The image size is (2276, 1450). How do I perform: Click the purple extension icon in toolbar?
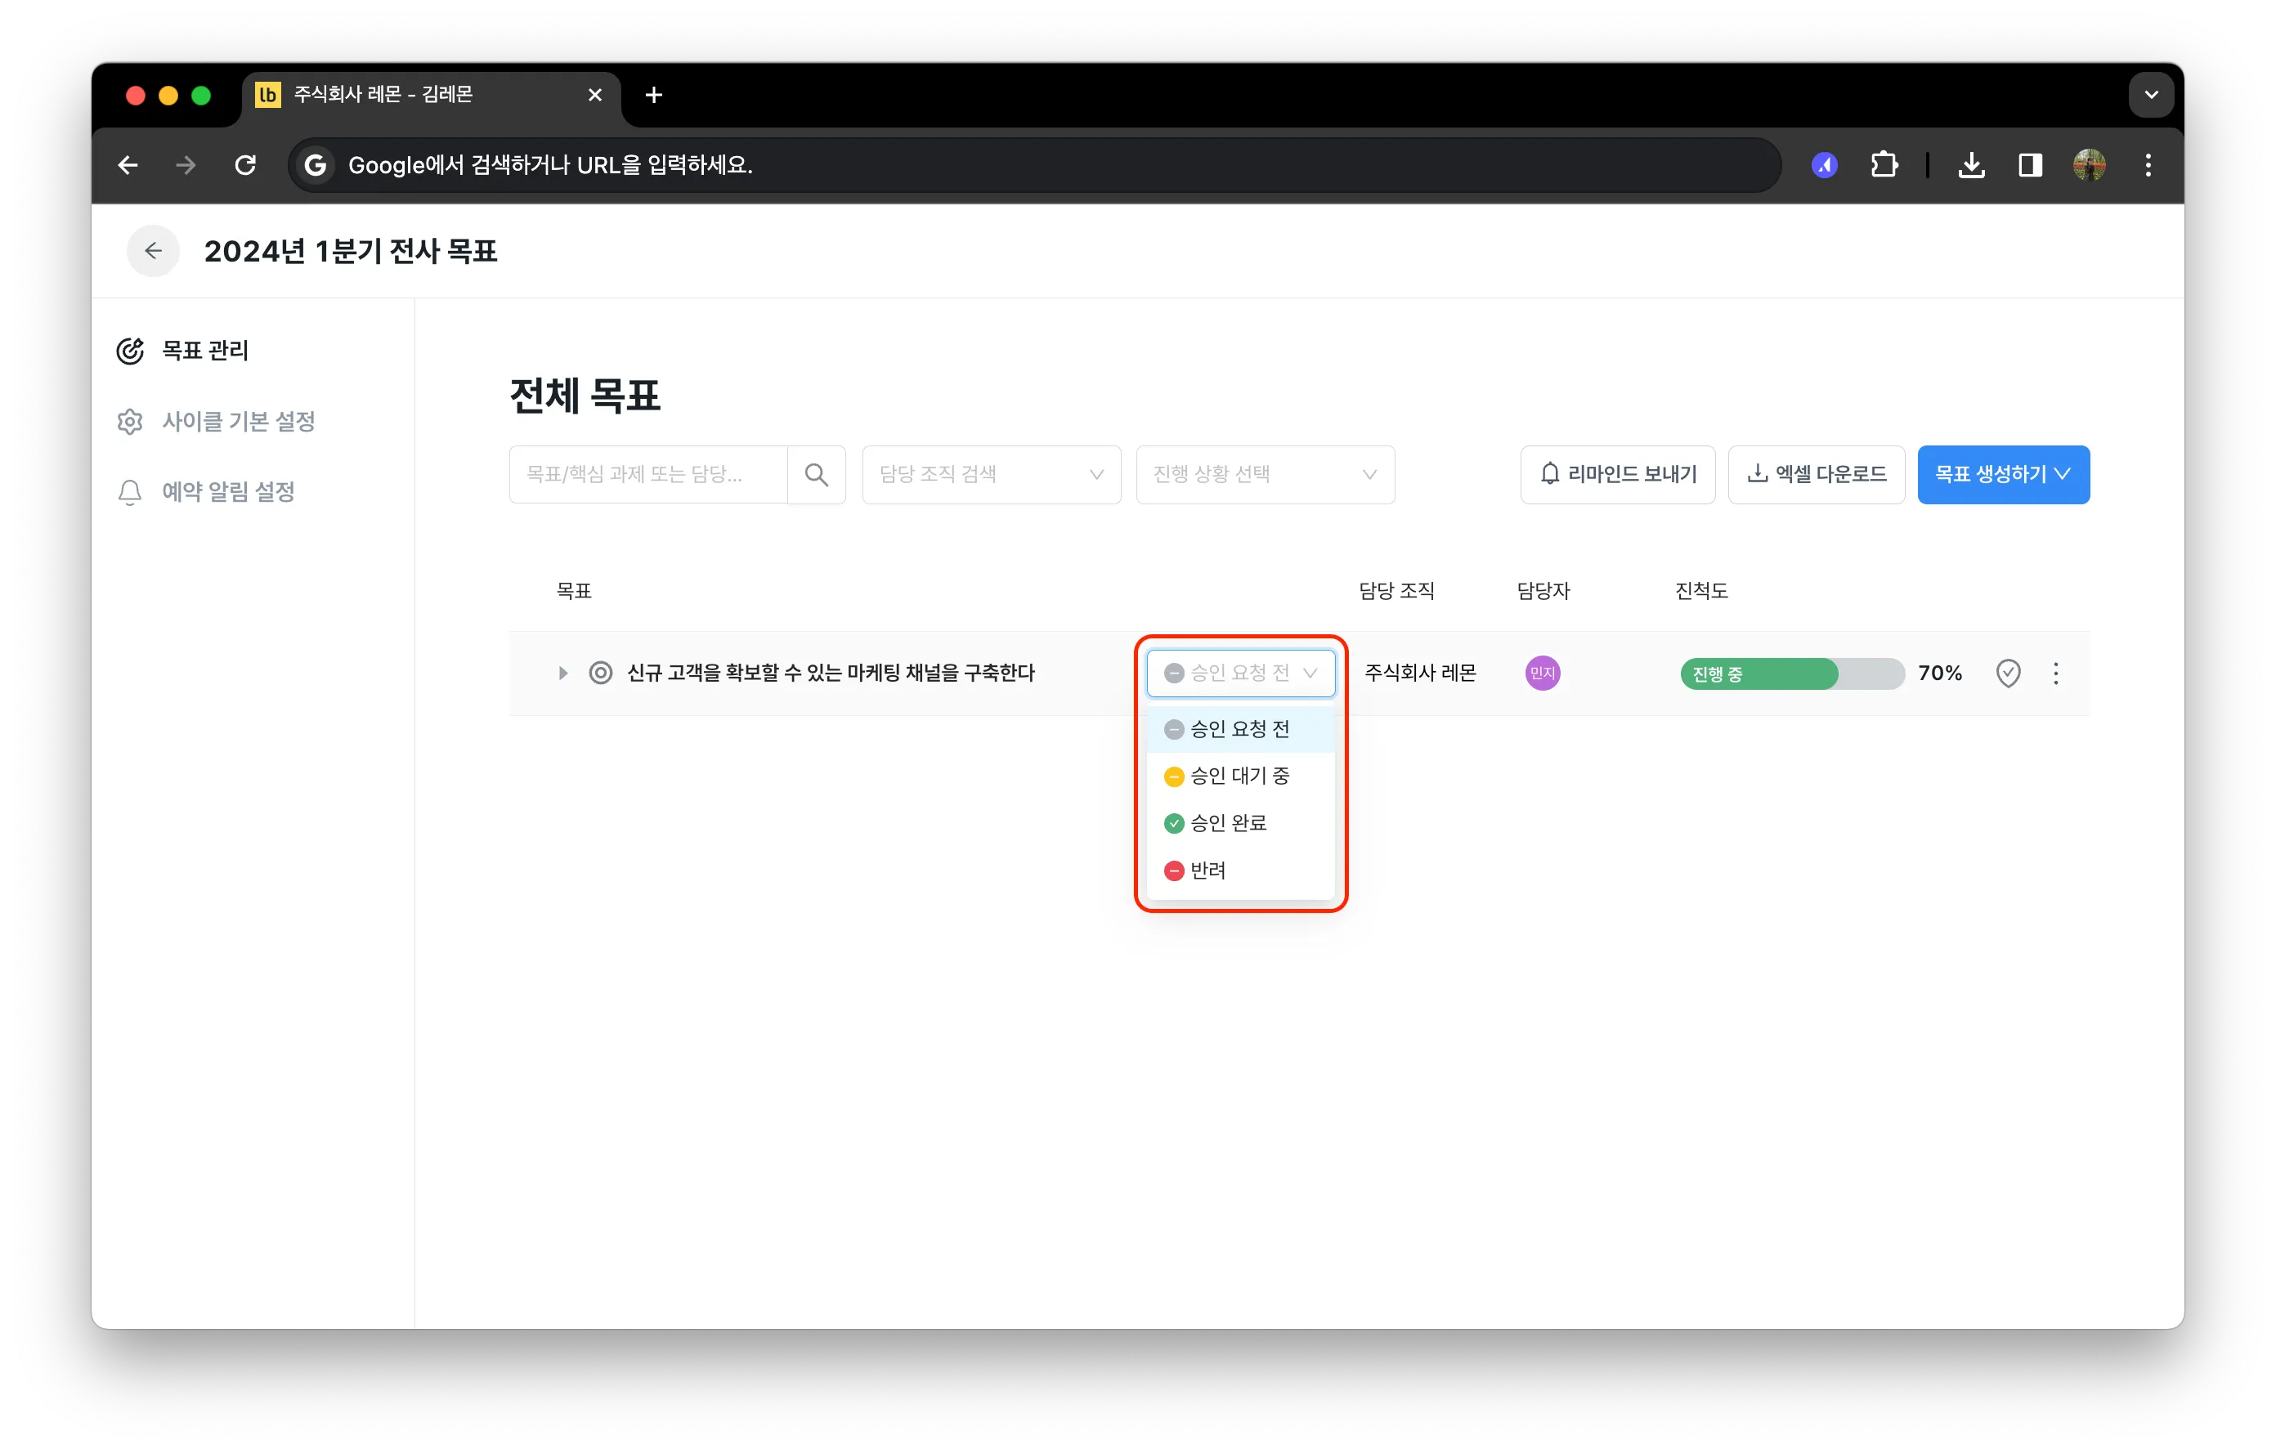pos(1824,165)
